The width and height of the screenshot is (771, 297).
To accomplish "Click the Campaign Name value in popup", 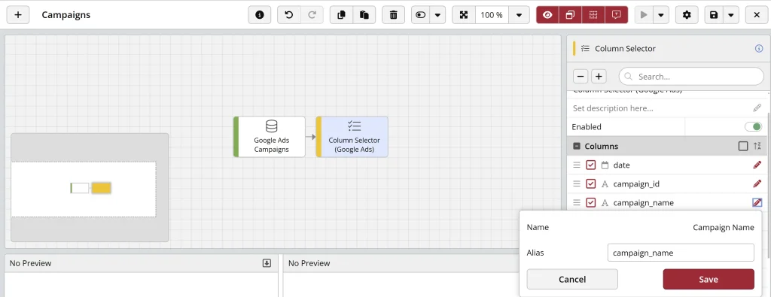I will pyautogui.click(x=724, y=227).
